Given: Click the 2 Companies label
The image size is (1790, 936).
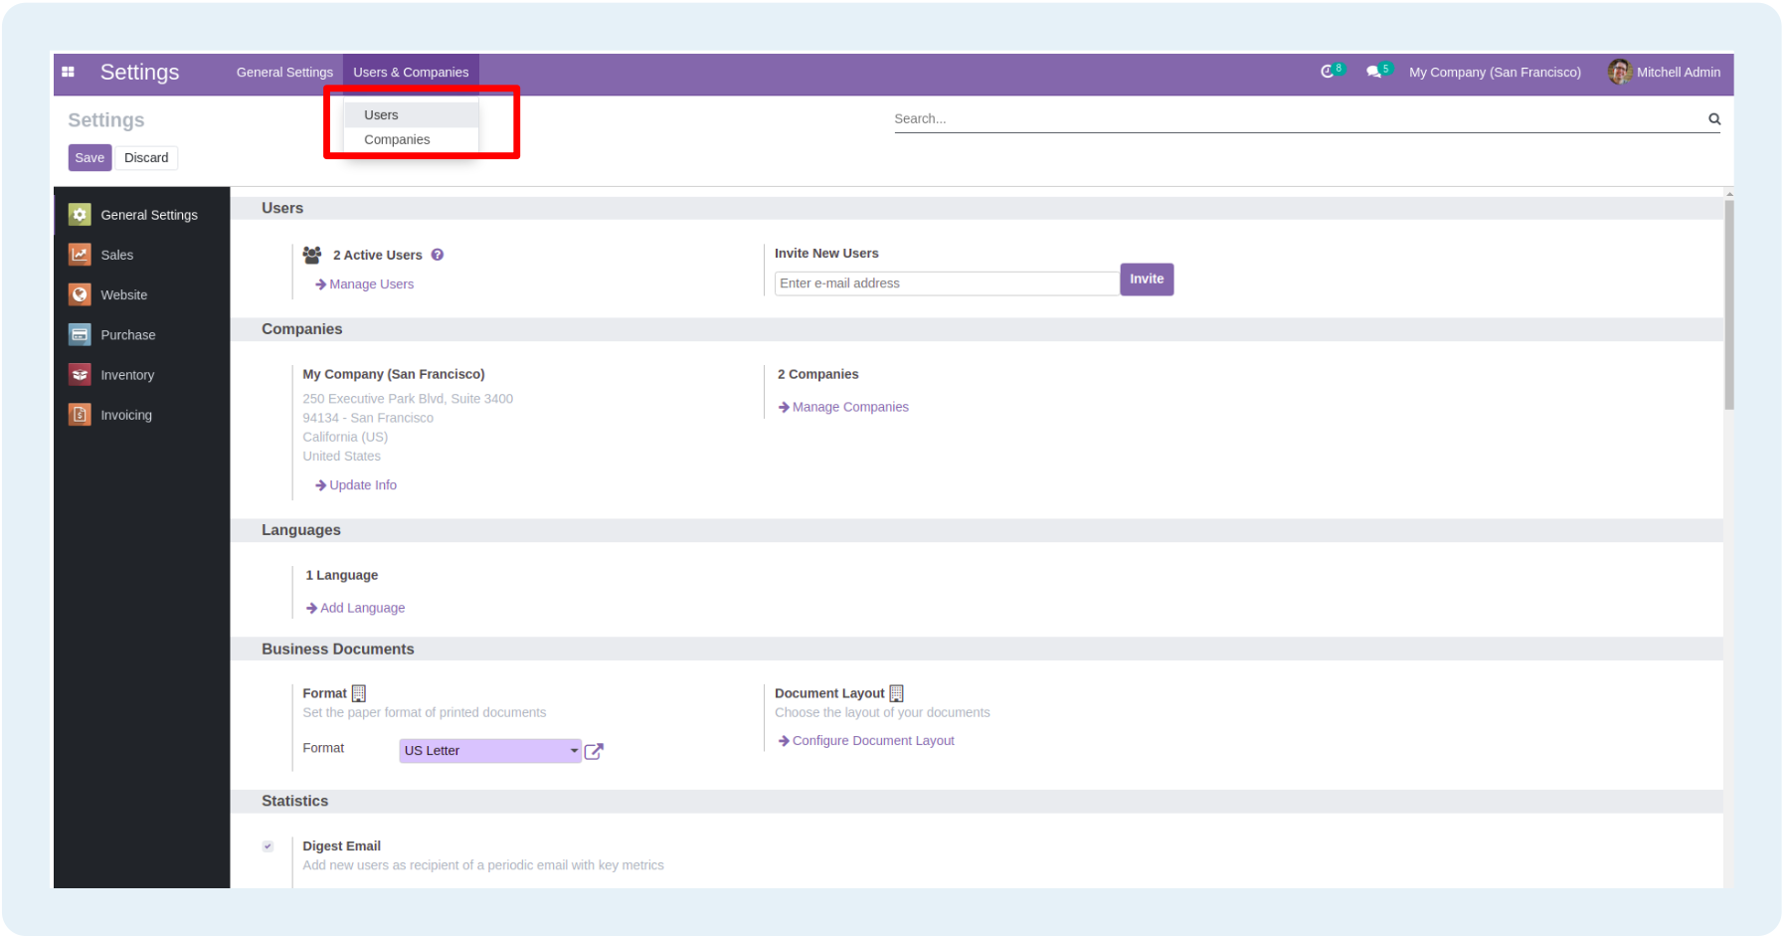Looking at the screenshot, I should click(817, 374).
